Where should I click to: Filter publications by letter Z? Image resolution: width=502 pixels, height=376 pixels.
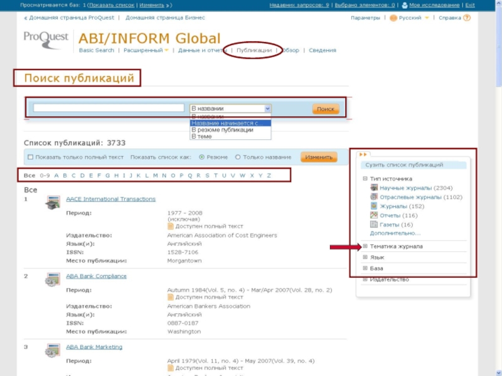pyautogui.click(x=269, y=175)
